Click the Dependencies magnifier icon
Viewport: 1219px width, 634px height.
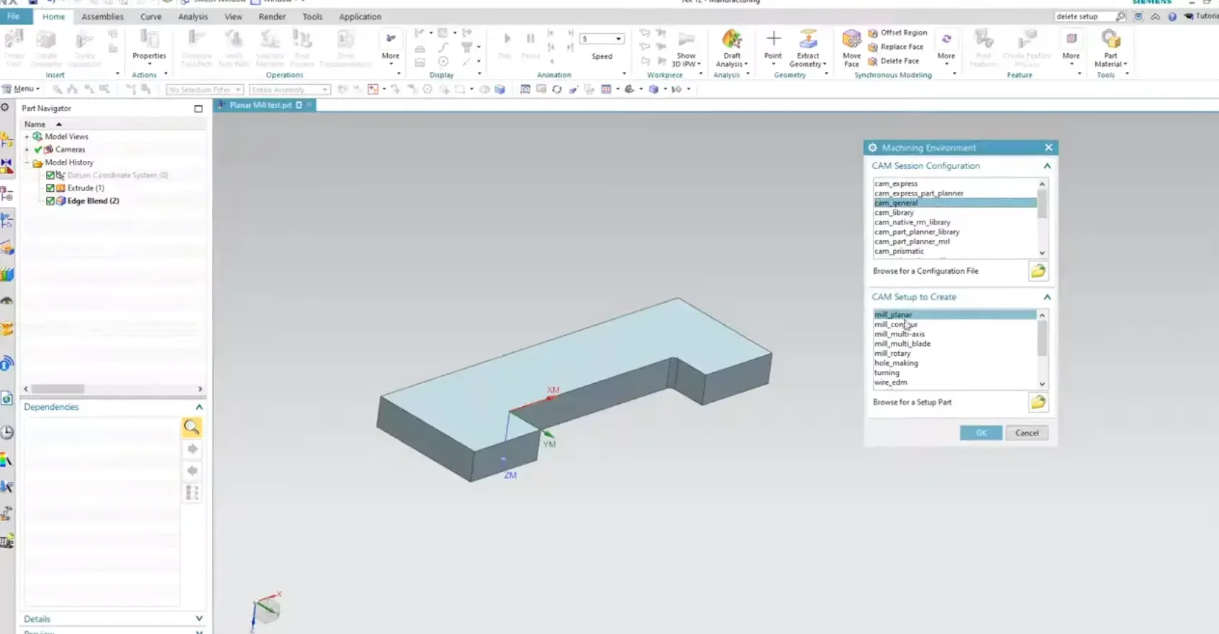coord(191,427)
